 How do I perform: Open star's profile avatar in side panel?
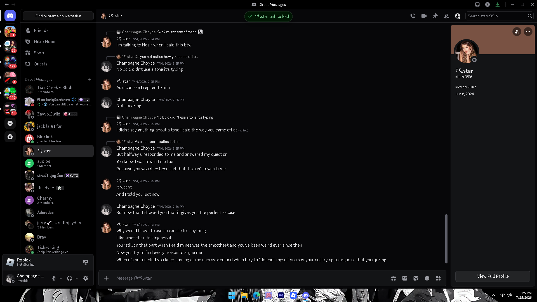click(466, 52)
